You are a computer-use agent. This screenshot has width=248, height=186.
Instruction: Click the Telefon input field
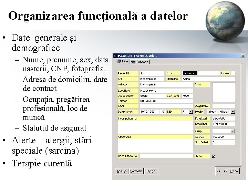166,101
